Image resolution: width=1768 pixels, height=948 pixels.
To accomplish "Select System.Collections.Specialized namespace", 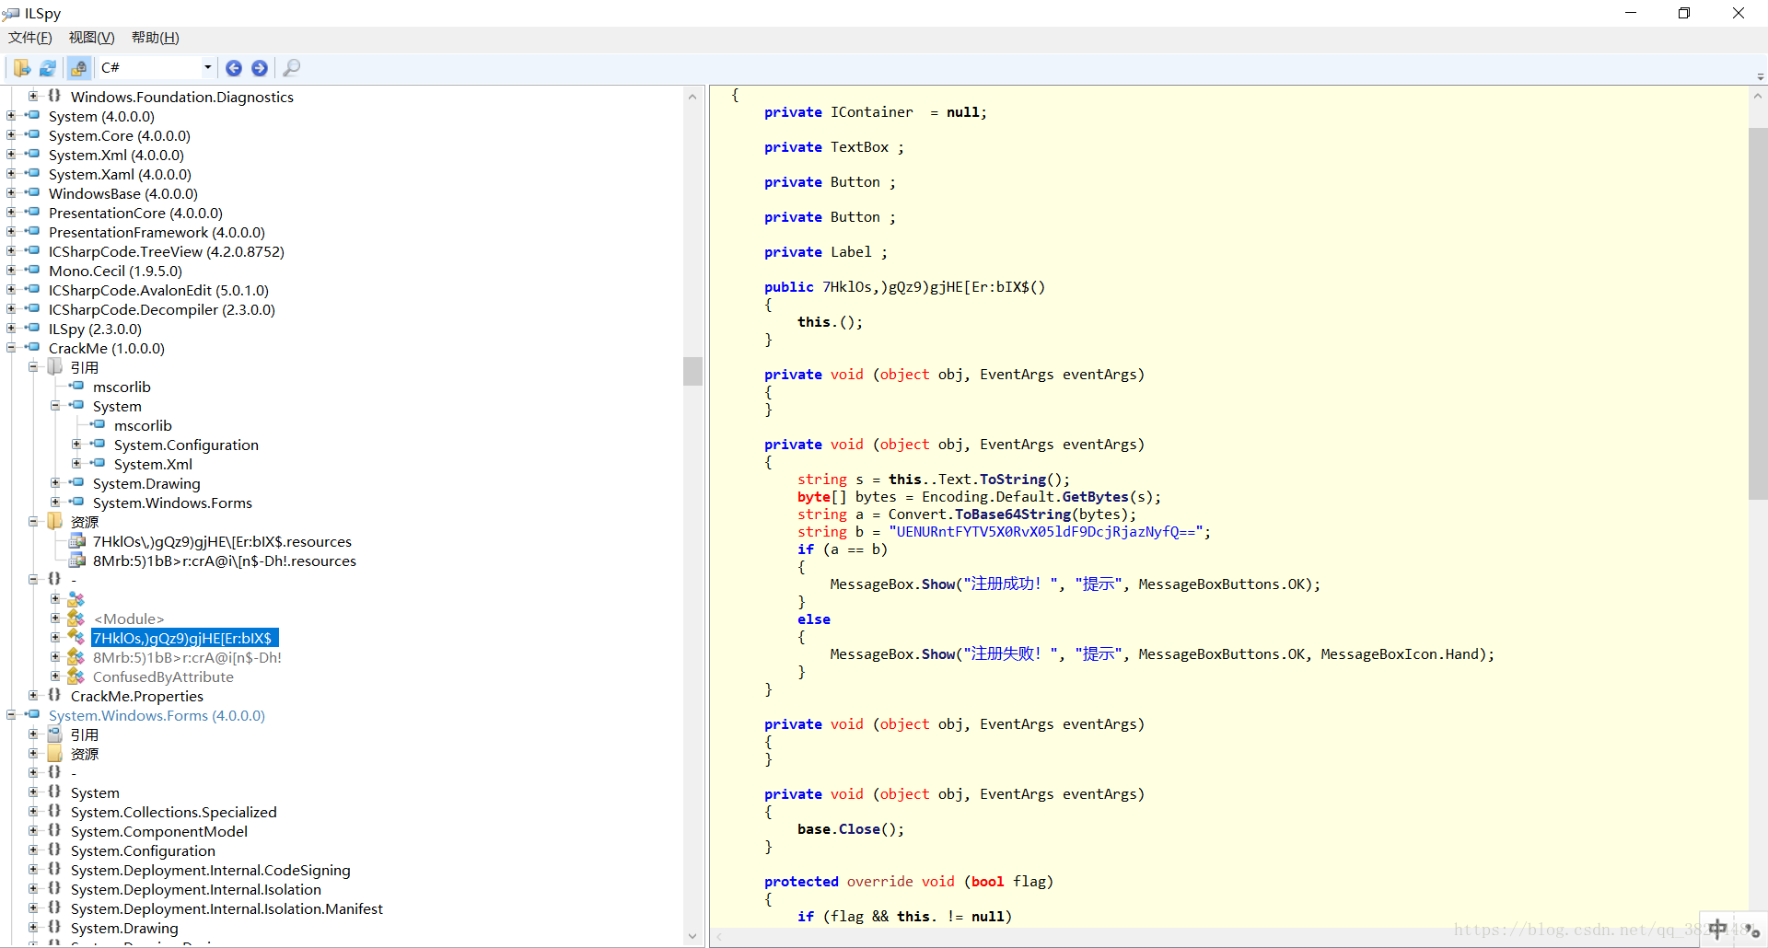I will (173, 812).
